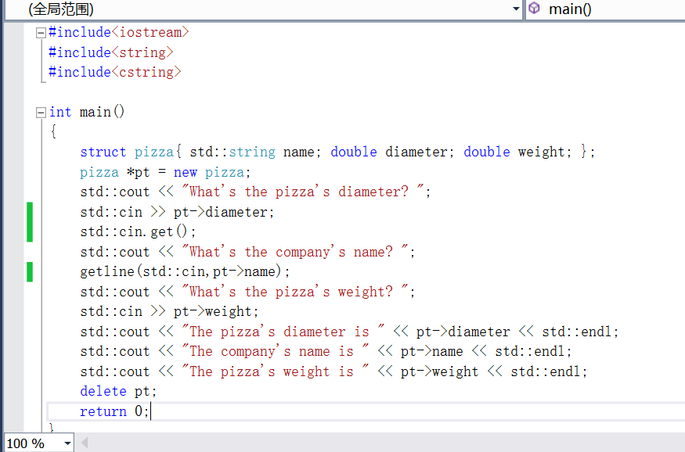Collapse the #include block outline toggle

41,33
